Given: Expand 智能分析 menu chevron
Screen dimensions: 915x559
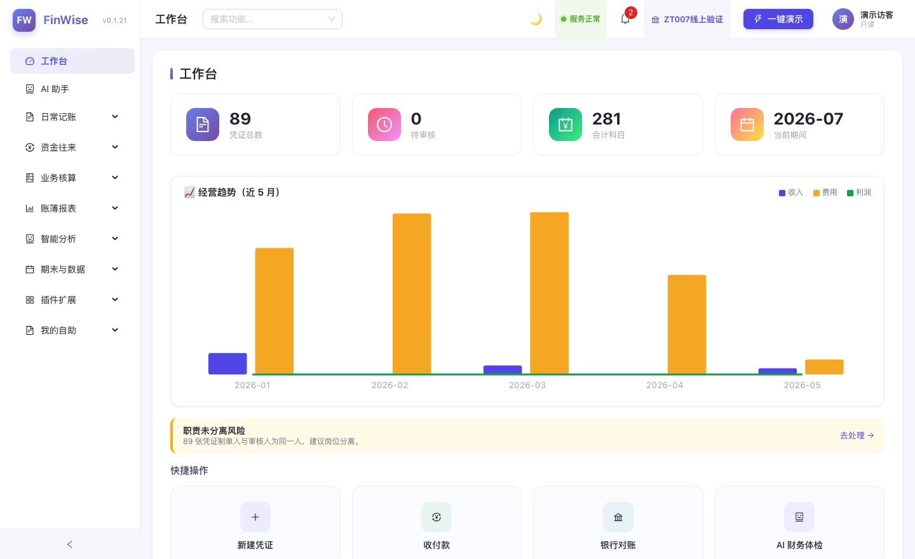Looking at the screenshot, I should click(x=115, y=238).
